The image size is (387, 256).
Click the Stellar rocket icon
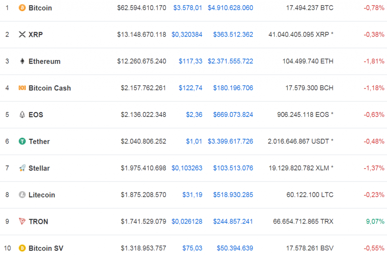click(x=22, y=168)
